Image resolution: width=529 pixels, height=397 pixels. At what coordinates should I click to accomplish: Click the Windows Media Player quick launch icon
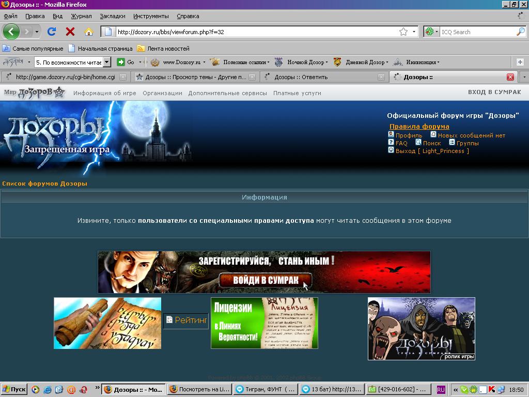pos(36,390)
